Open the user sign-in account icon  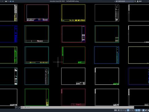pyautogui.click(x=138, y=1)
